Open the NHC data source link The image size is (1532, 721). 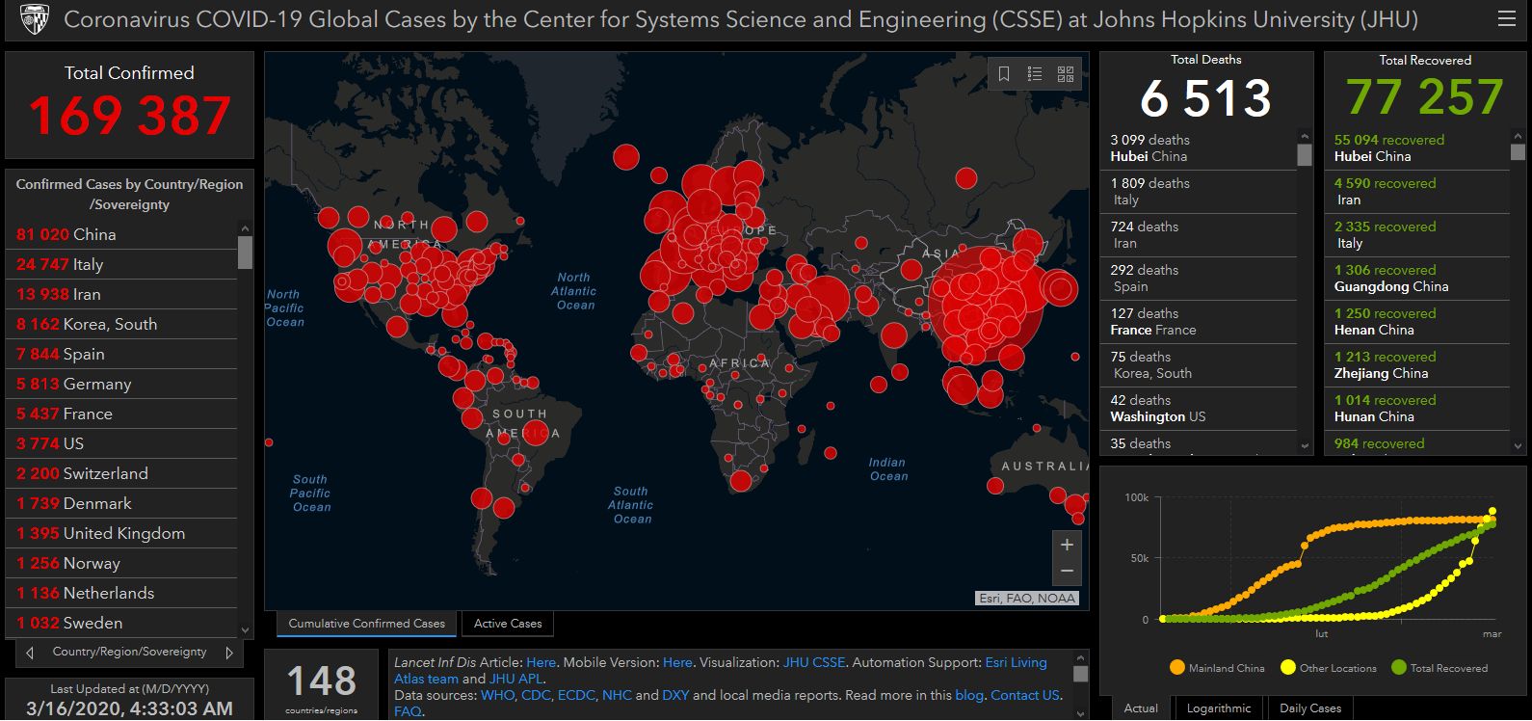pos(617,695)
